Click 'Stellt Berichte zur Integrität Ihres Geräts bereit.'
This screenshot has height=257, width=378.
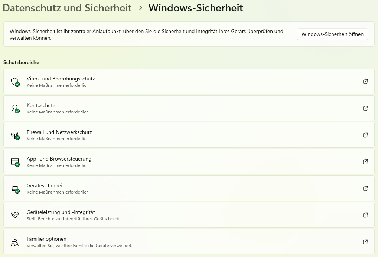point(74,219)
